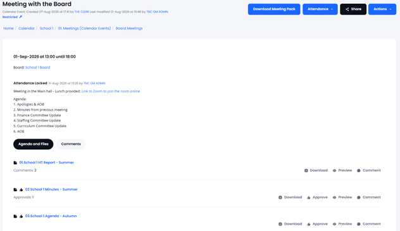Viewport: 400px width, 231px height.
Task: Click 'Meeting with the Board' page title
Action: tap(37, 4)
